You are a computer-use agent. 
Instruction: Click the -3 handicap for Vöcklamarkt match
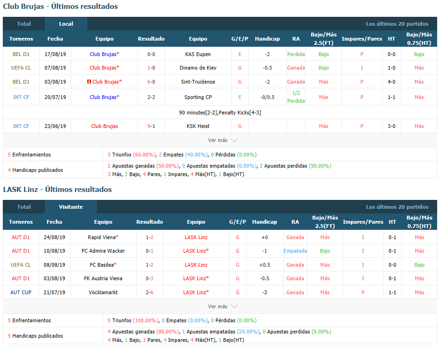[x=265, y=292]
